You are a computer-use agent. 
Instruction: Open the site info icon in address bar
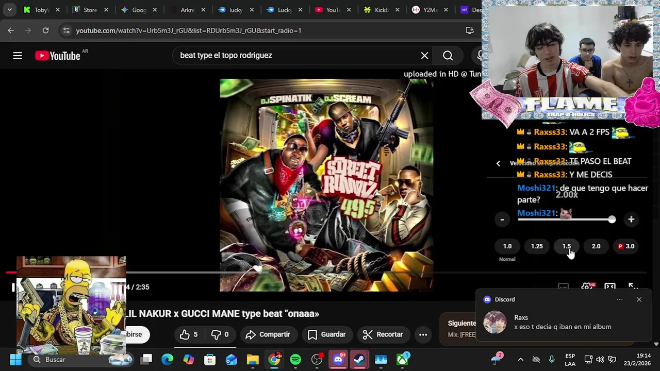coord(66,30)
